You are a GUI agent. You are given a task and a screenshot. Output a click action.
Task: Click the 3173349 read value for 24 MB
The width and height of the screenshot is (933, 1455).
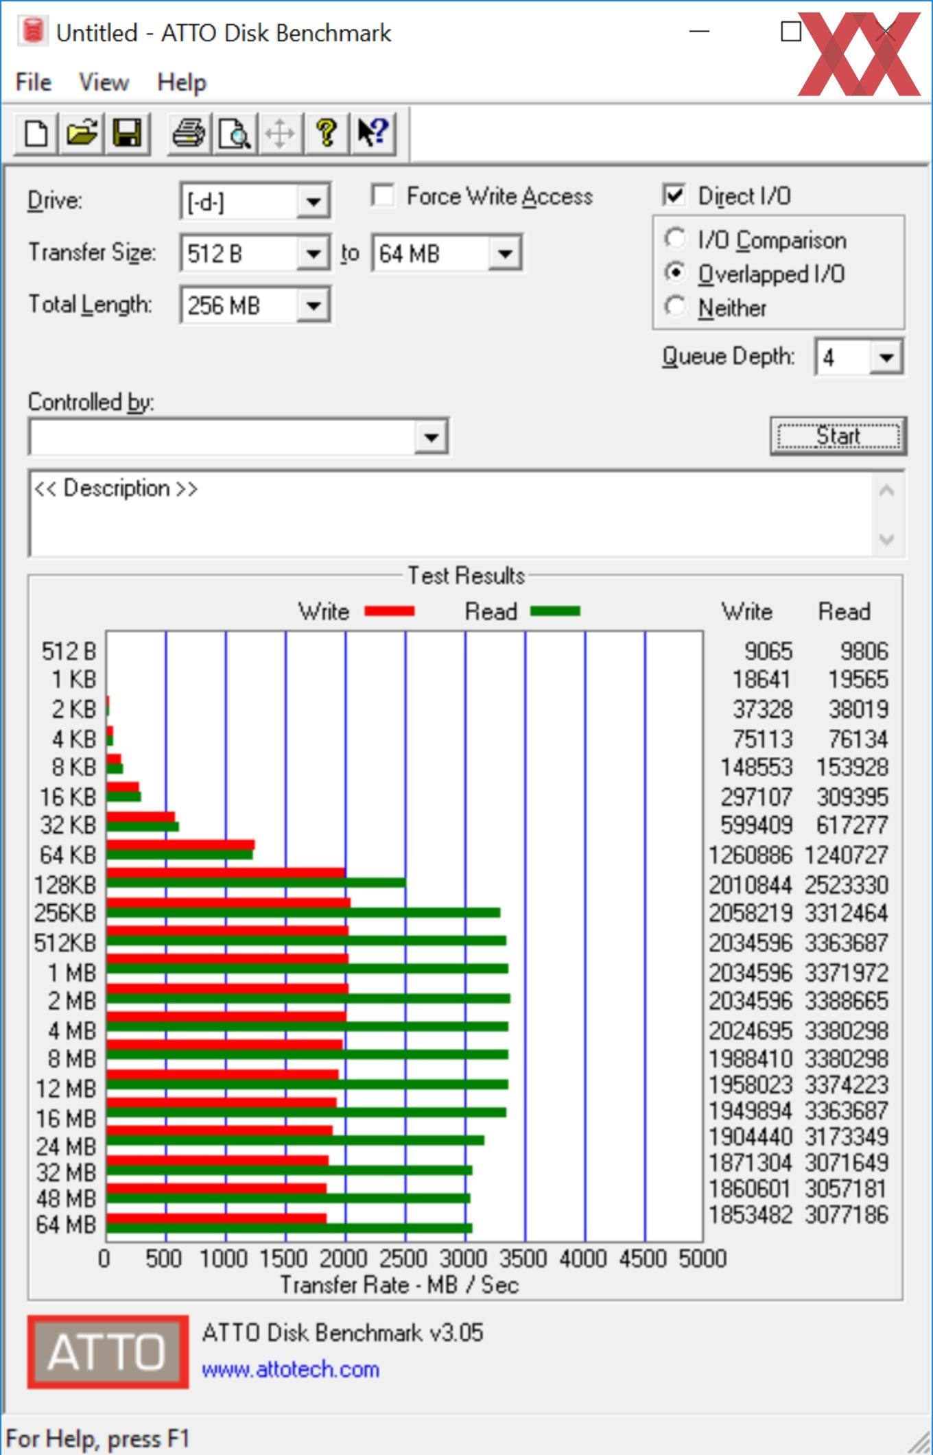coord(847,1137)
